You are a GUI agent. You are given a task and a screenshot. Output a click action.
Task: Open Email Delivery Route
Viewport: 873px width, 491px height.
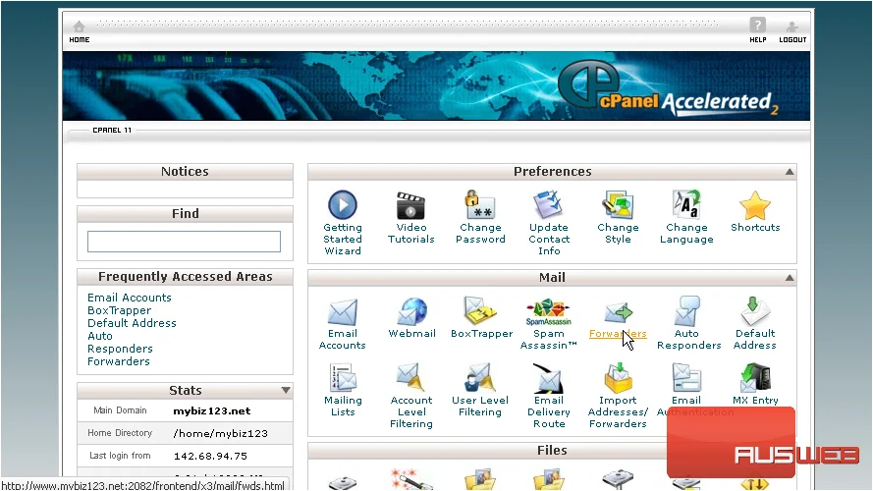click(x=548, y=378)
